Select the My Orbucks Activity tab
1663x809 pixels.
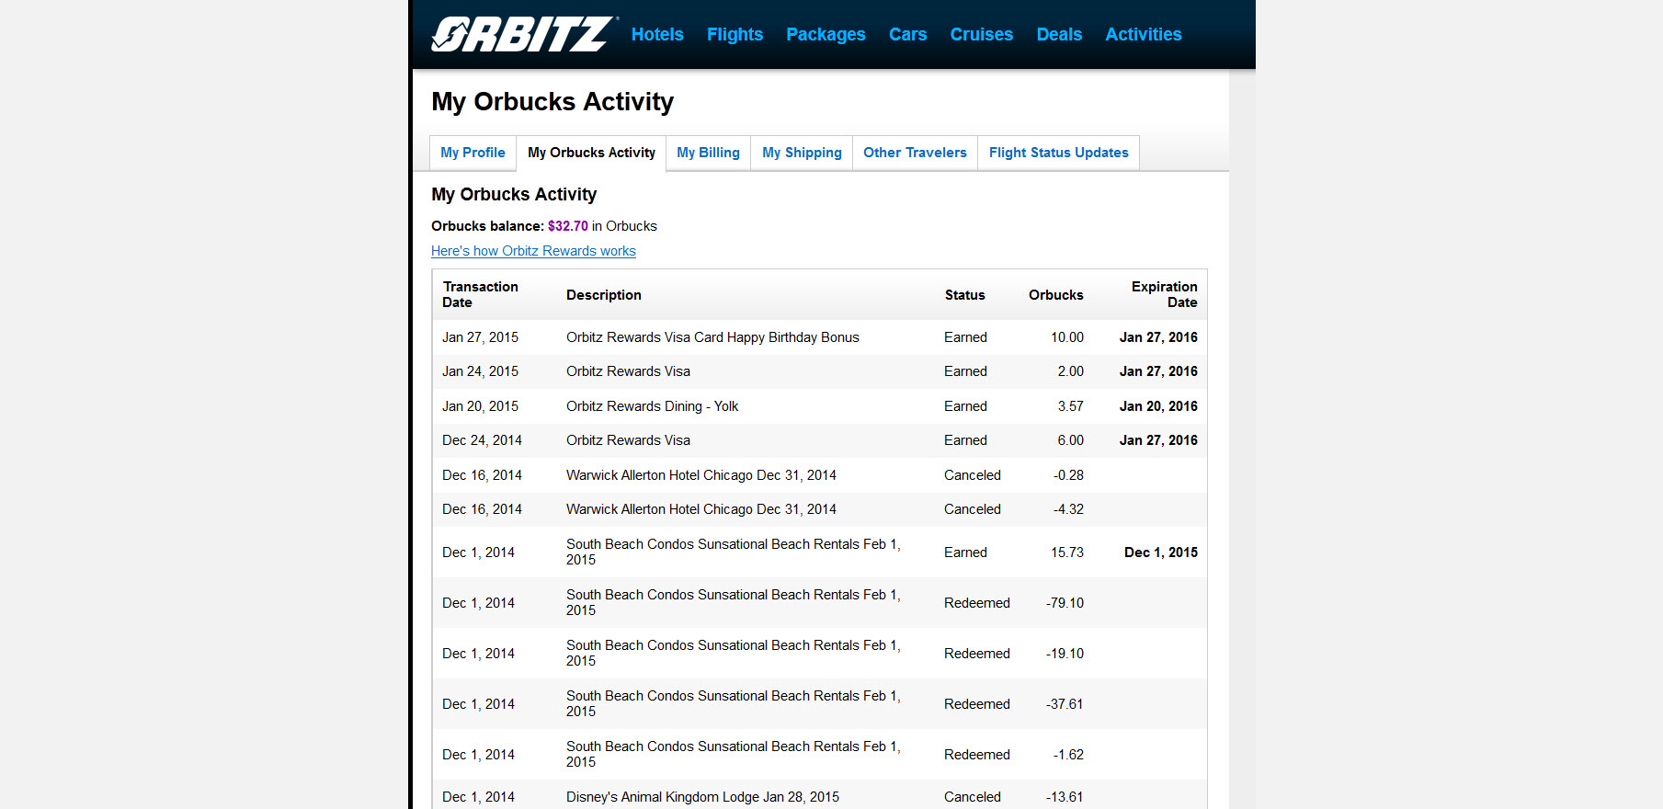(x=591, y=153)
